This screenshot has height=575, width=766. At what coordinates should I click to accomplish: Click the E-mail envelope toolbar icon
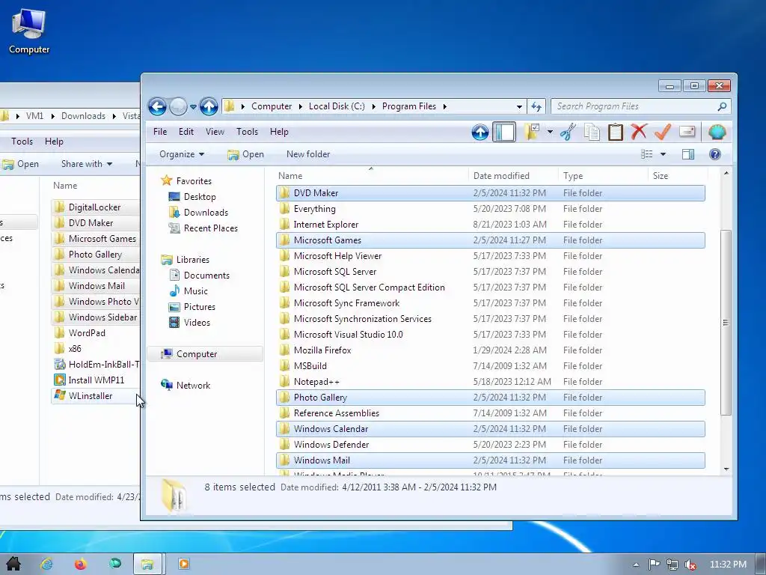pyautogui.click(x=687, y=132)
